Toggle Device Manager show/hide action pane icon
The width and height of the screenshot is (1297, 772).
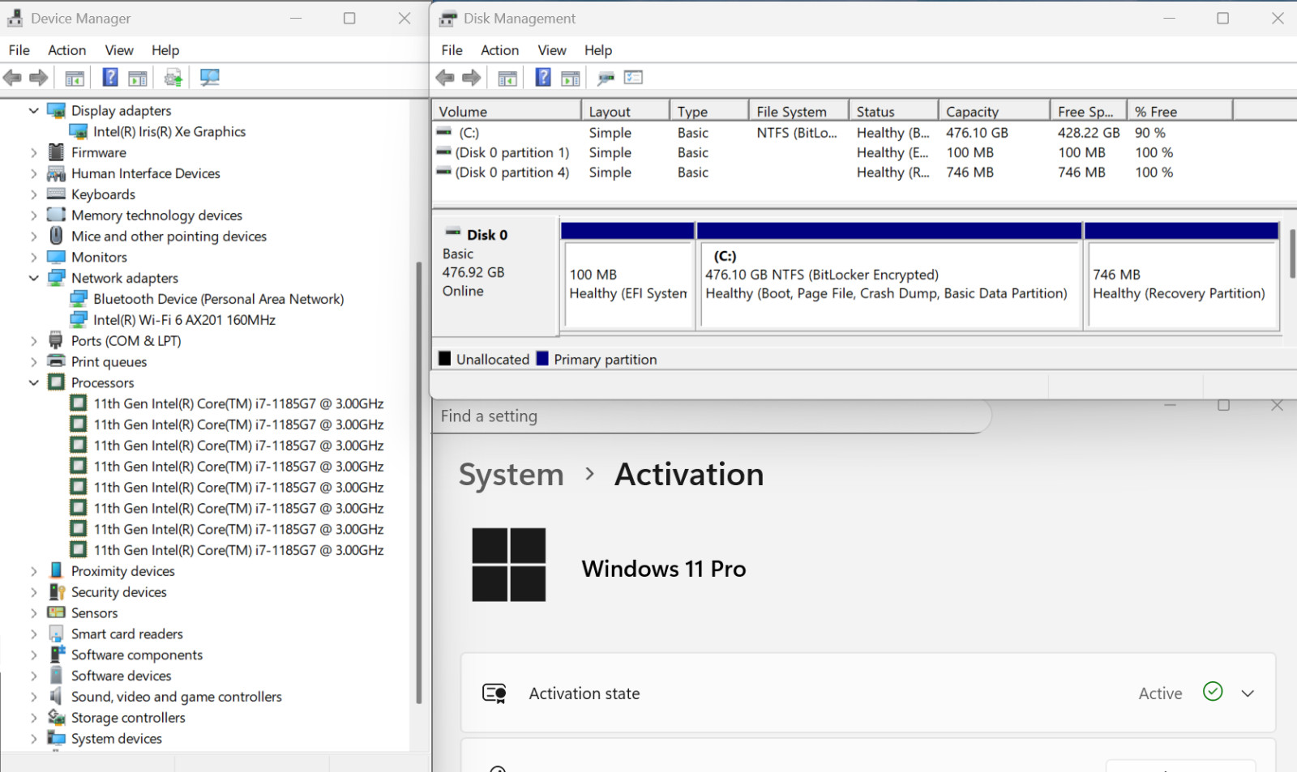[x=138, y=78]
